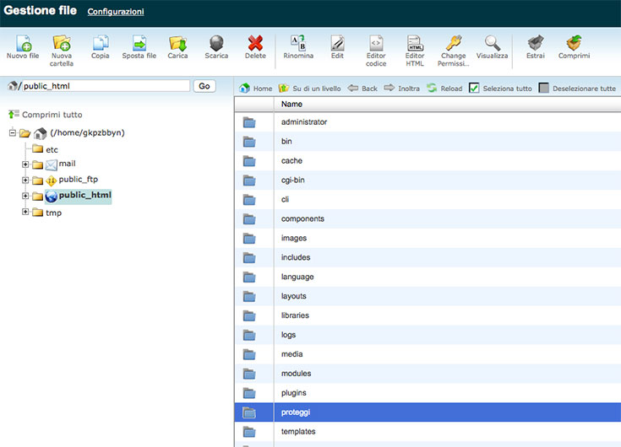
Task: Select the images folder row
Action: pyautogui.click(x=428, y=239)
